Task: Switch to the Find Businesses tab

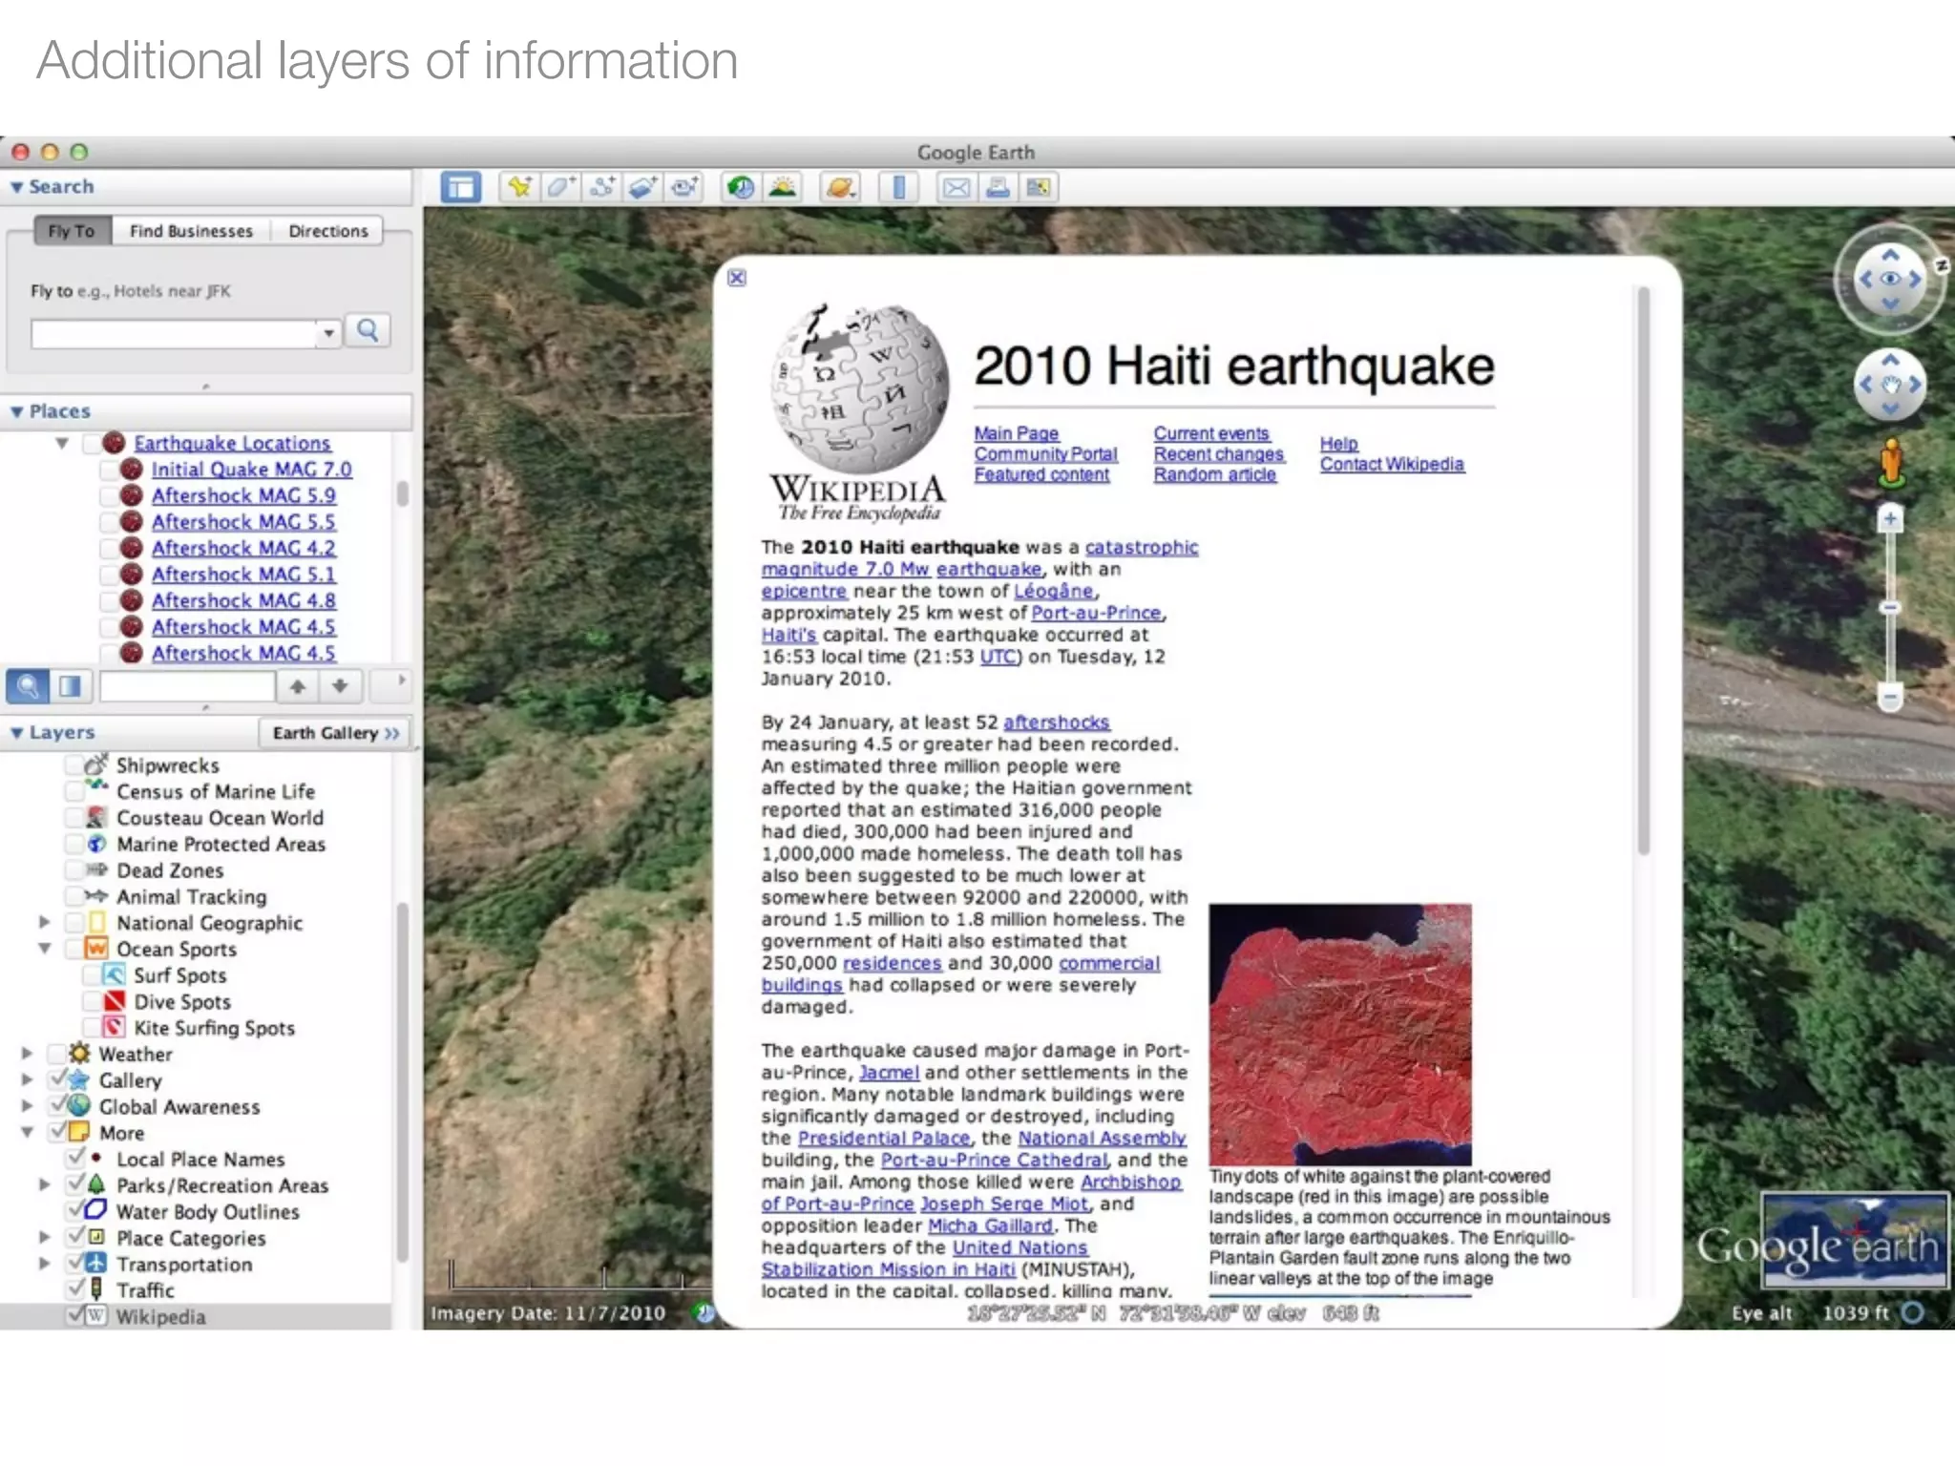Action: [191, 231]
